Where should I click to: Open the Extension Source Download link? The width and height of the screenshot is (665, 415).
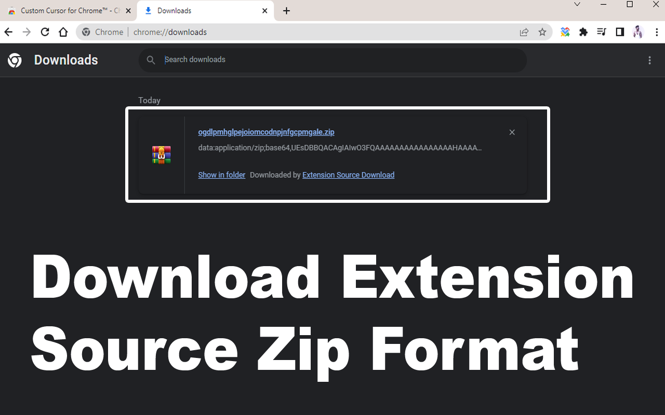click(x=349, y=175)
